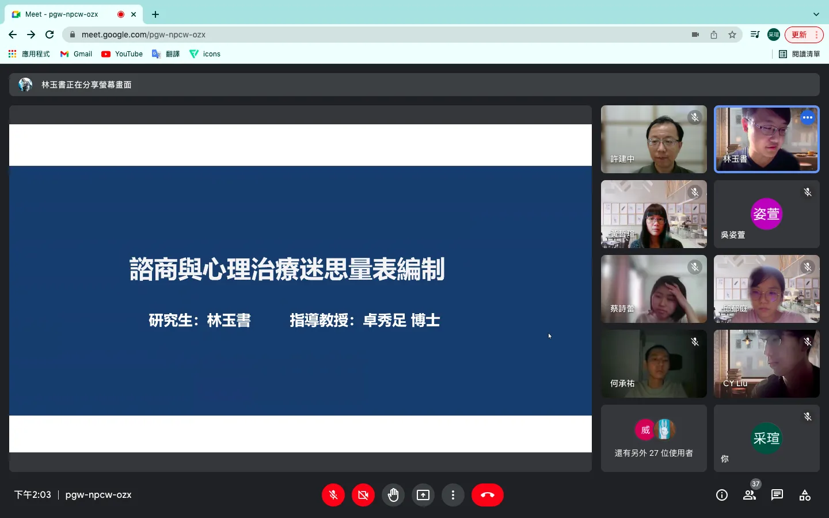The image size is (829, 518).
Task: Open 應用程式 apps shortcut
Action: (x=29, y=54)
